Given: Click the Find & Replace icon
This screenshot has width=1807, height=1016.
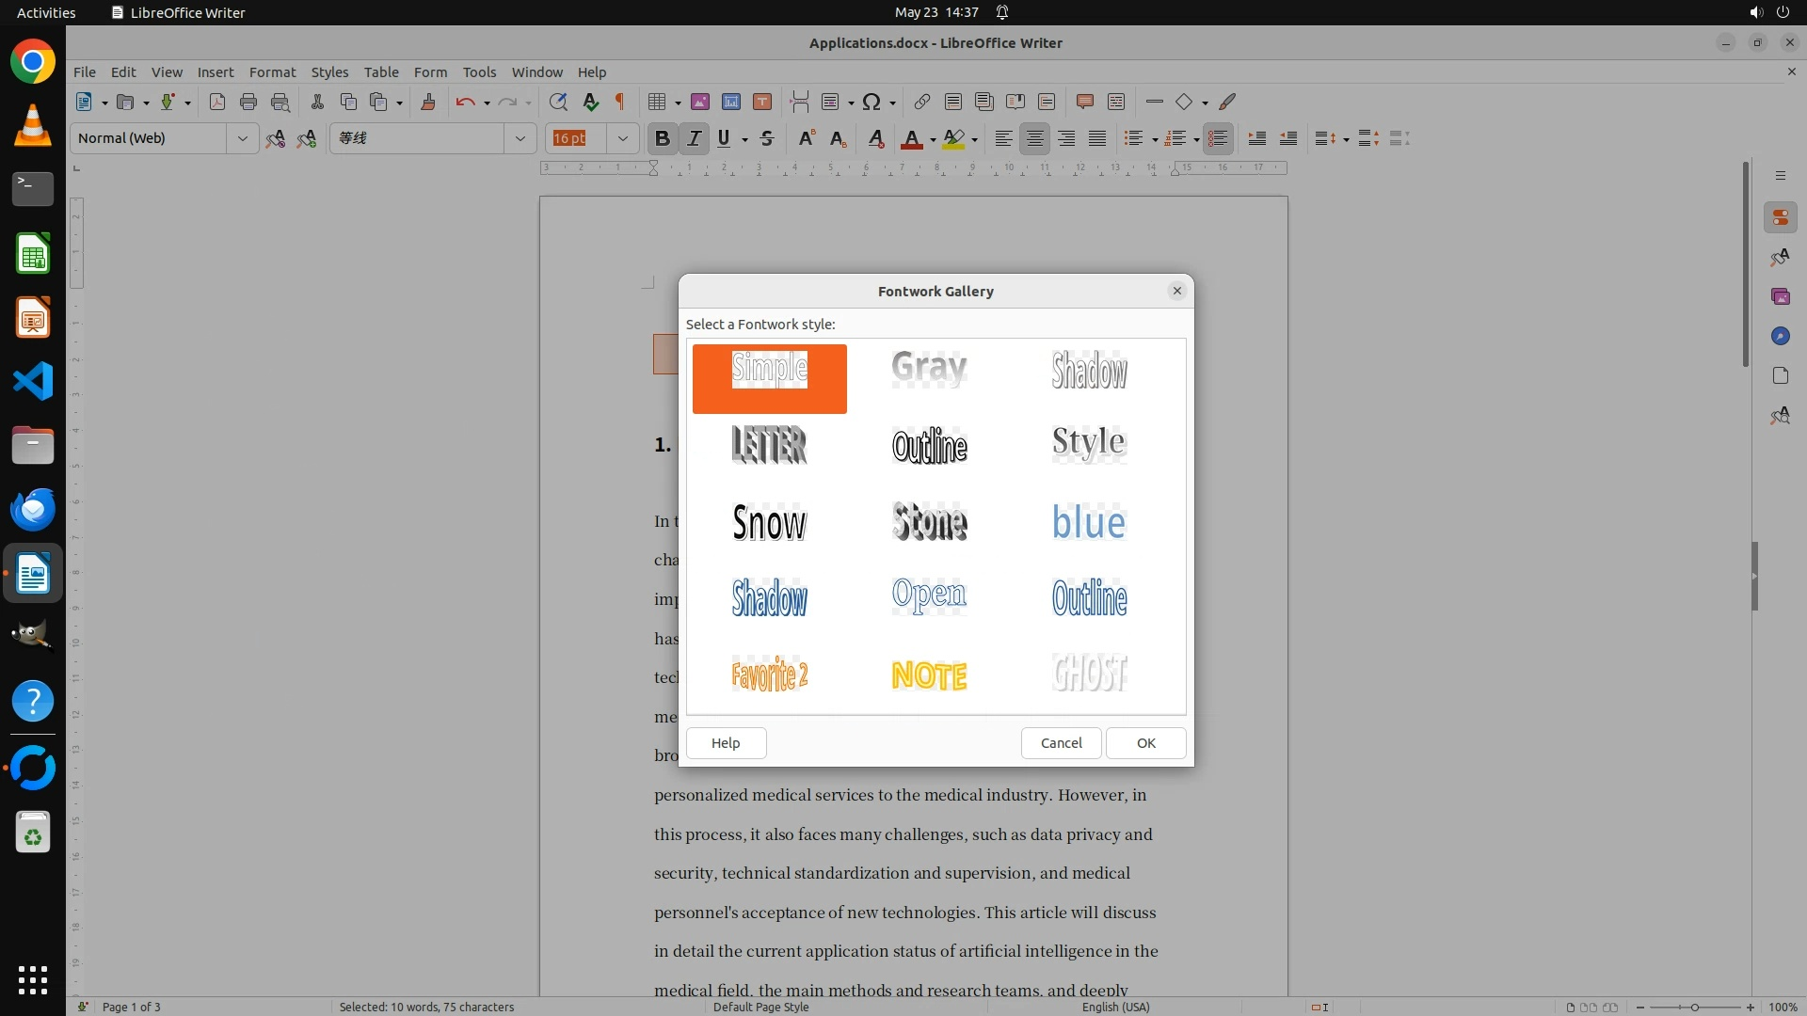Looking at the screenshot, I should [558, 102].
